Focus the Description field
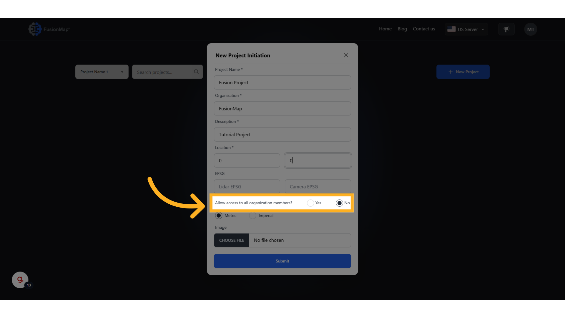 click(282, 135)
